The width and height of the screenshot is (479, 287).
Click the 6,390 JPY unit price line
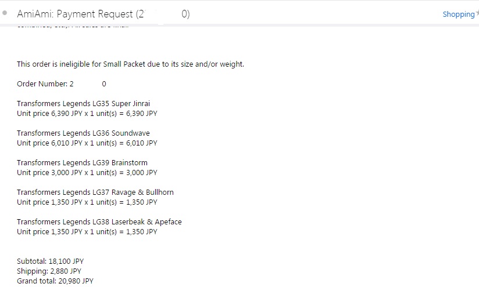click(87, 114)
